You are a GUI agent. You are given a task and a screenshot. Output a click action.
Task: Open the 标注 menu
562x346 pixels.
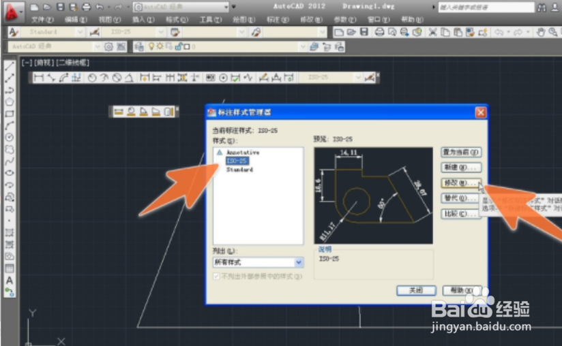278,20
